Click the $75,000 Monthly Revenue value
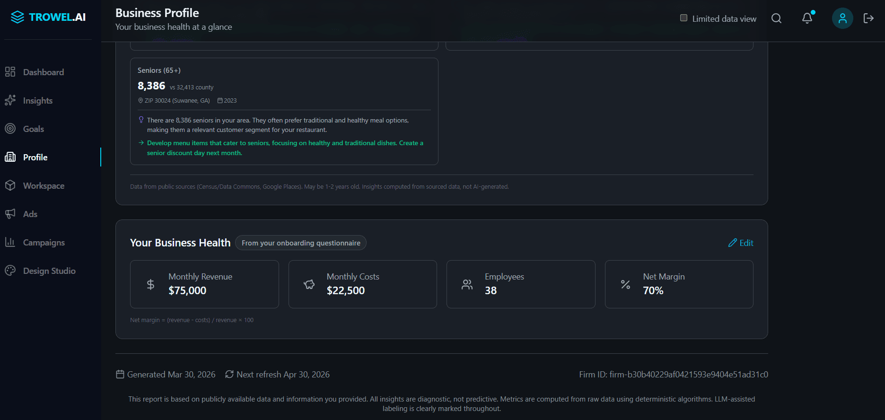The height and width of the screenshot is (420, 885). 187,290
